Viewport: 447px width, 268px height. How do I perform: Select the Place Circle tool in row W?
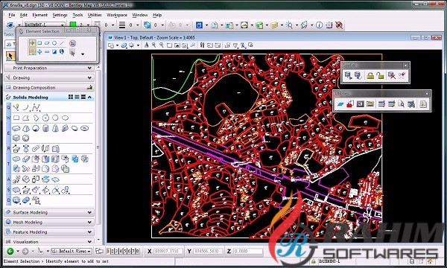coord(55,118)
